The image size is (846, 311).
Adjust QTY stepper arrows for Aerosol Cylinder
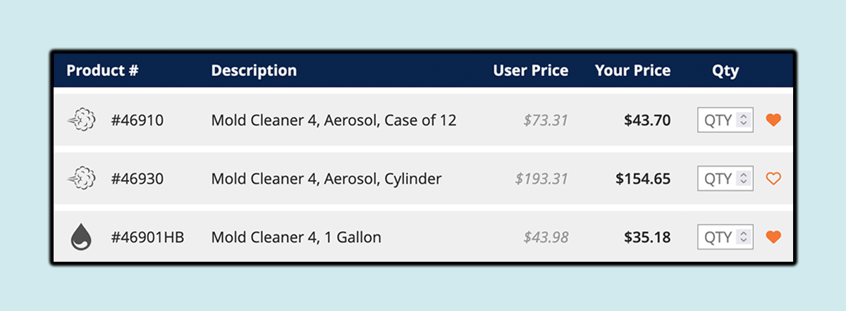[x=742, y=179]
